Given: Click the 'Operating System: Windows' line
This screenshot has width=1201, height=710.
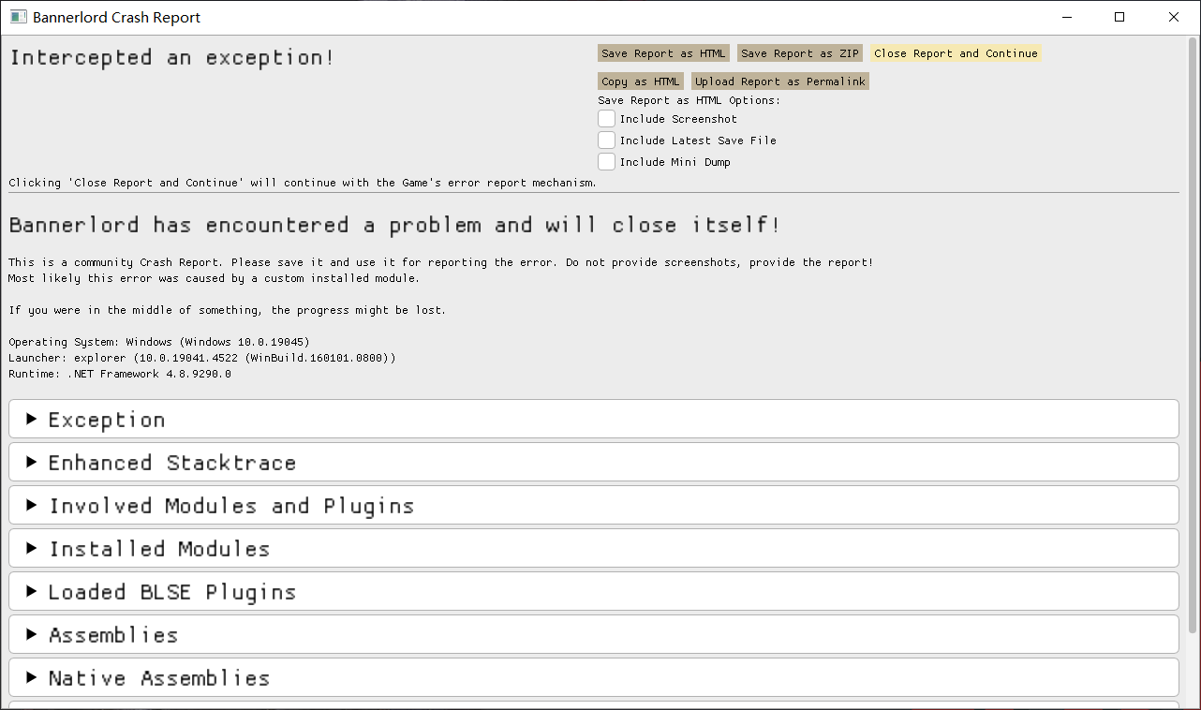Looking at the screenshot, I should (x=159, y=342).
